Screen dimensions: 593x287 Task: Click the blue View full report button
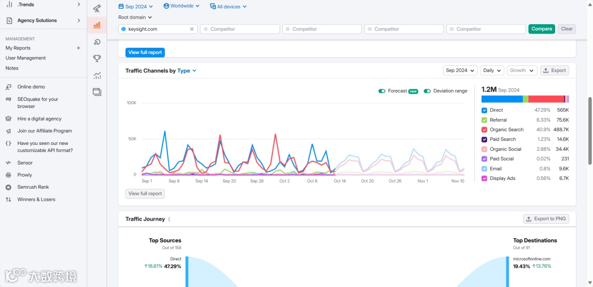coord(145,53)
